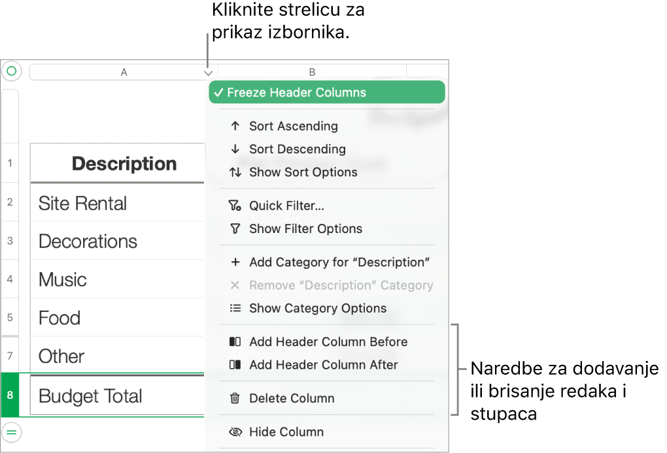Click the Quick Filter funnel icon
Screen dimensions: 667x453
235,206
